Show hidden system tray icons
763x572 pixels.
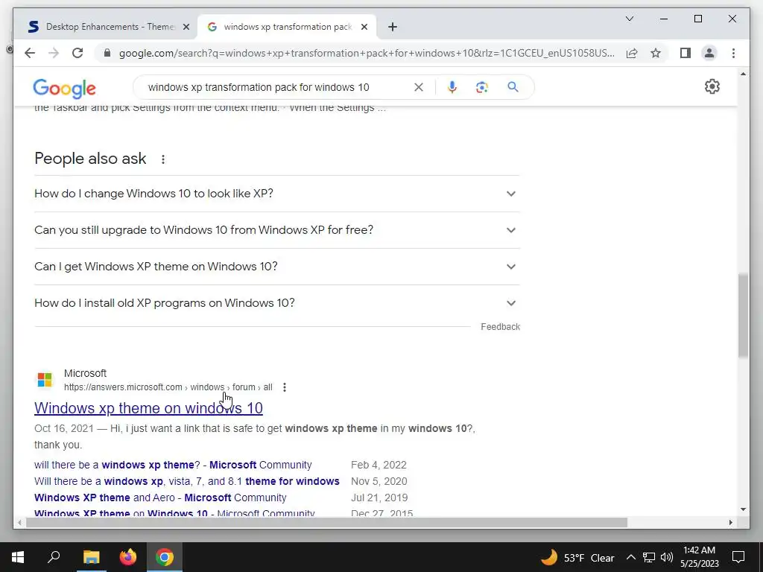coord(630,557)
